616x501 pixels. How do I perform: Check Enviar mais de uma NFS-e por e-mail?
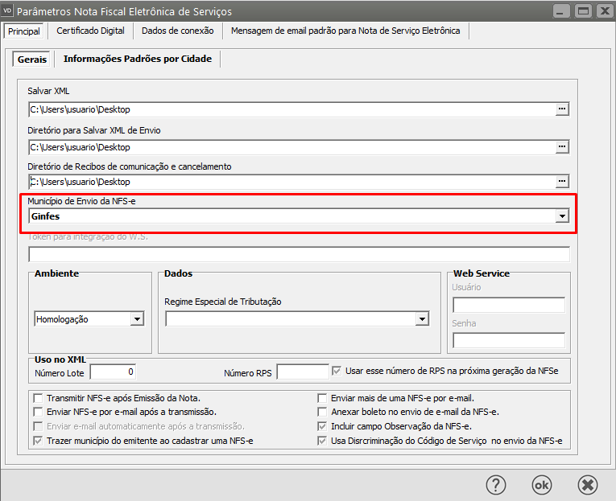point(323,398)
